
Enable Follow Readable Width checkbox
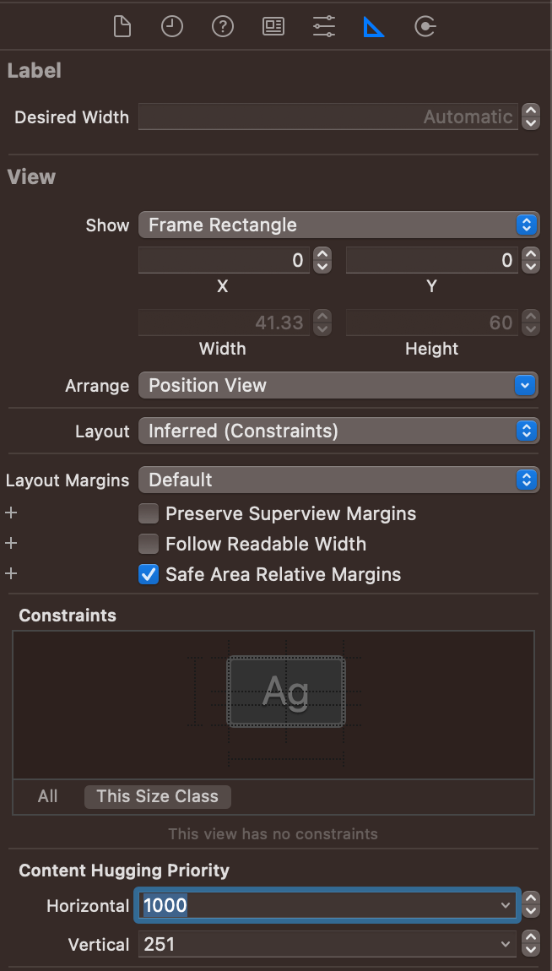(x=149, y=544)
